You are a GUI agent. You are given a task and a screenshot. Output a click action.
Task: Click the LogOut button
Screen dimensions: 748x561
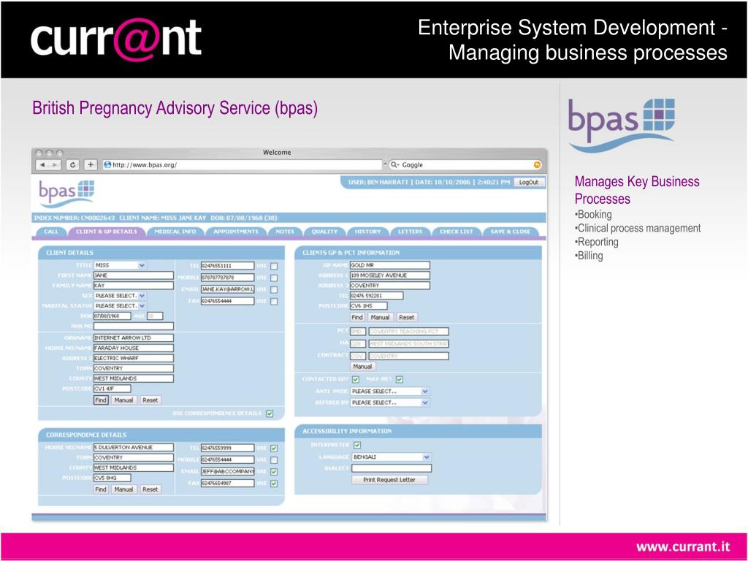click(x=529, y=182)
